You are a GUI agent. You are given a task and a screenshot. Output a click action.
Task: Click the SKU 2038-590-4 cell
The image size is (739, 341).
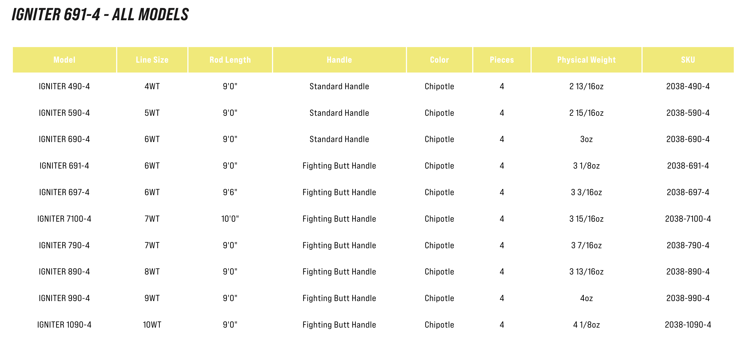(x=688, y=113)
